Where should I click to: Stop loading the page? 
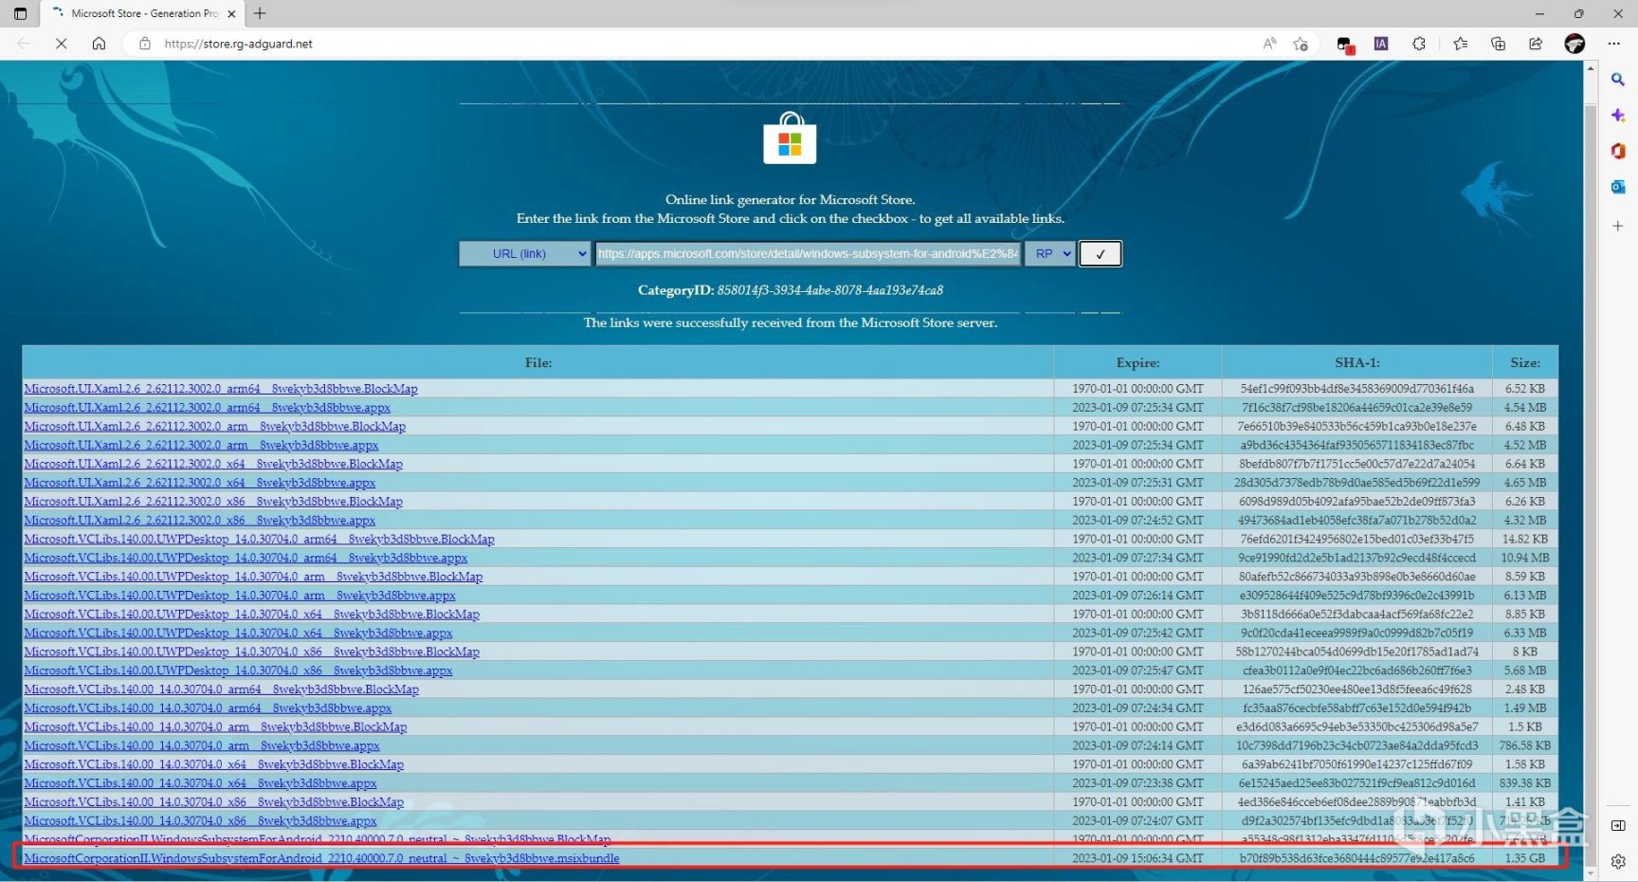[x=61, y=44]
